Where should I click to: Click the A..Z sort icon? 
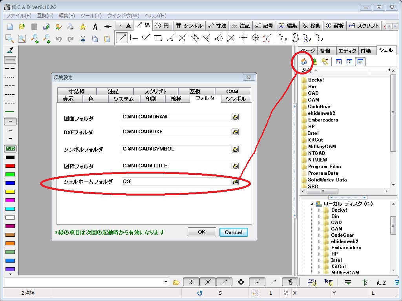(x=381, y=283)
